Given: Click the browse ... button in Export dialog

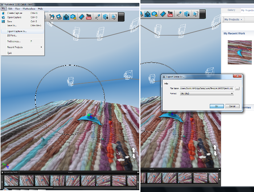Looking at the screenshot, I should [237, 89].
